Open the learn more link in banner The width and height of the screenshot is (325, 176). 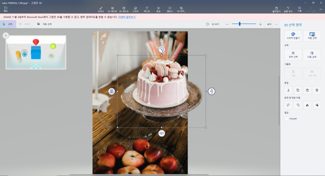(127, 17)
